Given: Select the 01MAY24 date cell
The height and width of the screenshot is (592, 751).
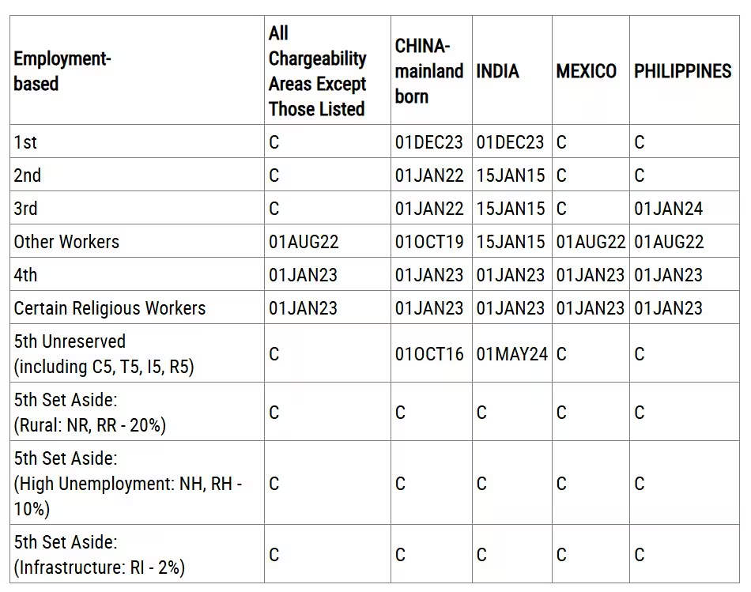Looking at the screenshot, I should click(x=511, y=354).
